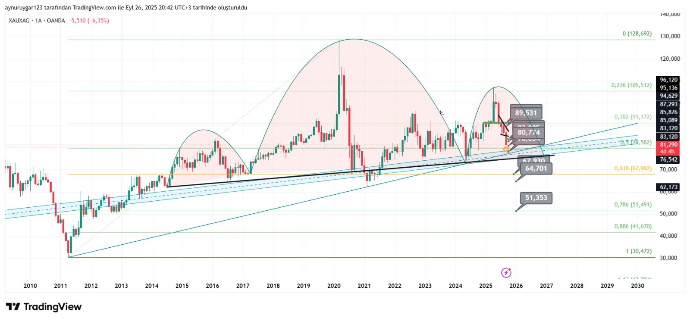This screenshot has width=690, height=321.
Task: Select the 80,774 price callout
Action: click(529, 133)
